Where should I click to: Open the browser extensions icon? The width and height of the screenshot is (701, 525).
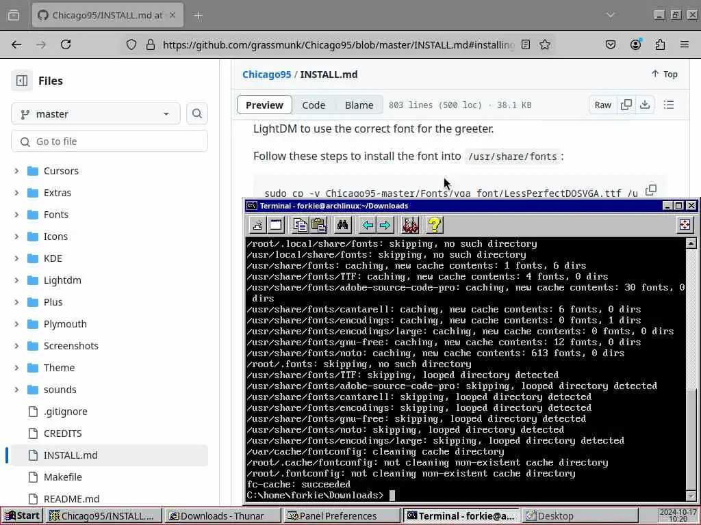(x=660, y=44)
